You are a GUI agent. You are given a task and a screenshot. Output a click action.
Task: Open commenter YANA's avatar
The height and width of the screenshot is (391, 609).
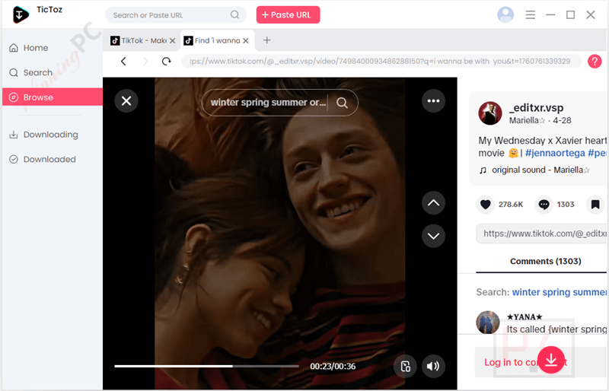pyautogui.click(x=487, y=323)
